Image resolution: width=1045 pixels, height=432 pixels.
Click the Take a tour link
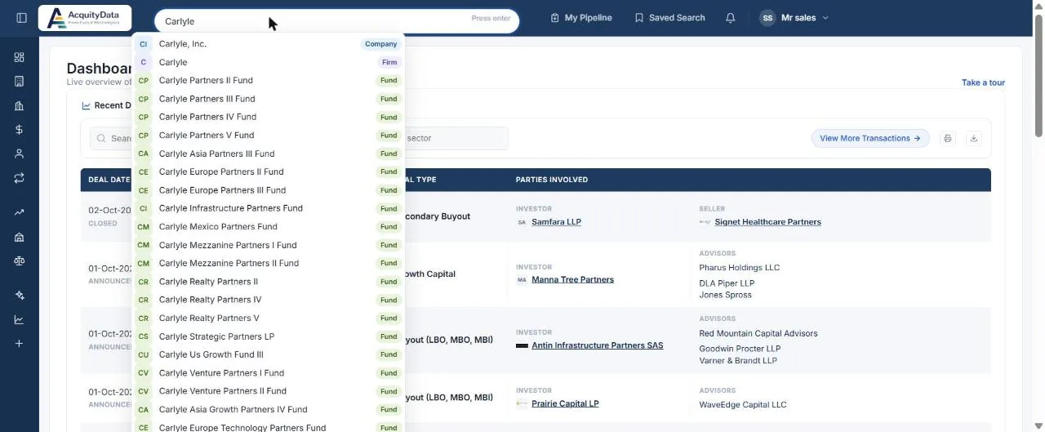983,82
